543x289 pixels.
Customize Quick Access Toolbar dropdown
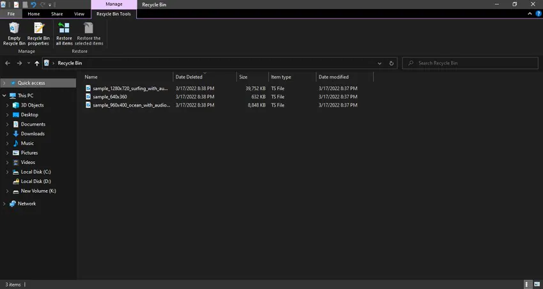(x=50, y=5)
